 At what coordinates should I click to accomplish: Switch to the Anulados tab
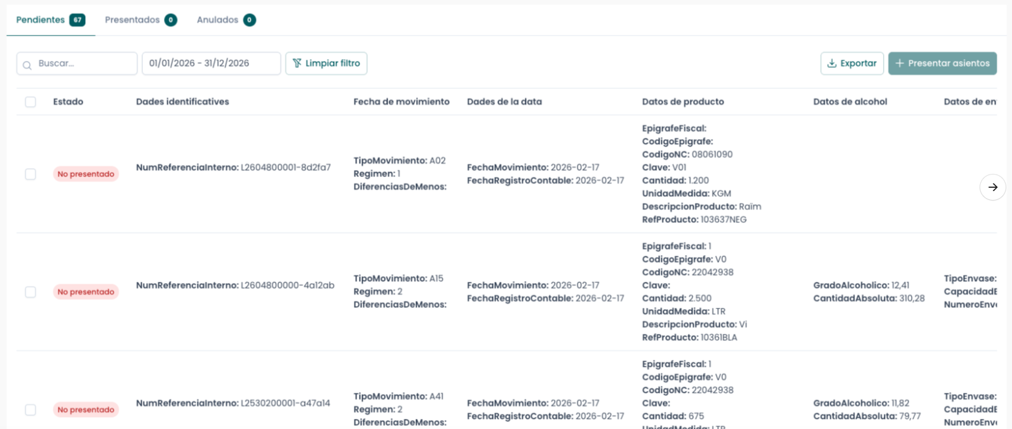pos(226,20)
